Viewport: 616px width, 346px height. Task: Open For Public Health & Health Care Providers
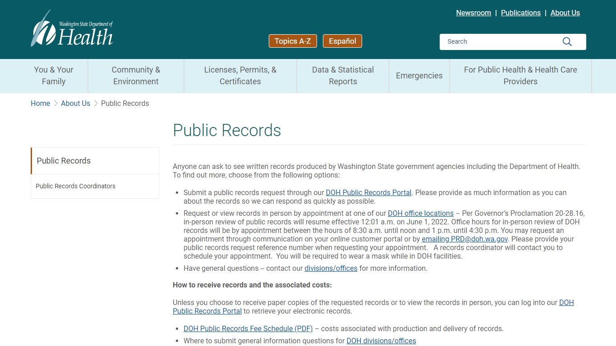(520, 76)
